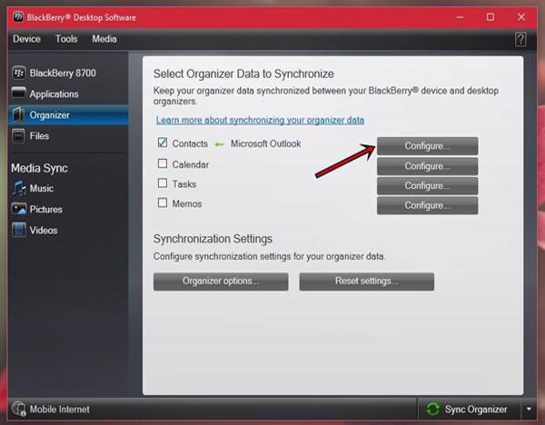Viewport: 545px width, 425px height.
Task: Select BlackBerry 8700 in sidebar
Action: click(68, 73)
